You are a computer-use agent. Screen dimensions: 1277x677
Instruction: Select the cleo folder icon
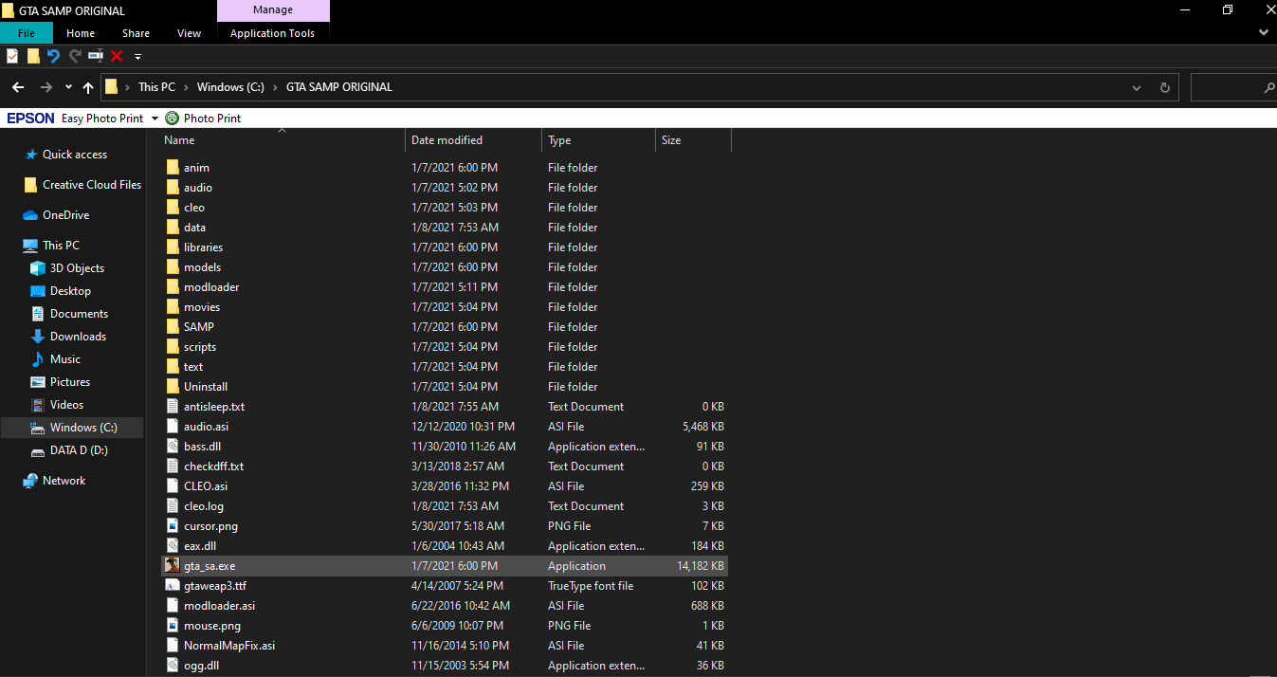coord(173,208)
